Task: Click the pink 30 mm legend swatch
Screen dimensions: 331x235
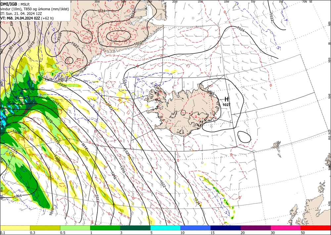Action: pos(286,228)
